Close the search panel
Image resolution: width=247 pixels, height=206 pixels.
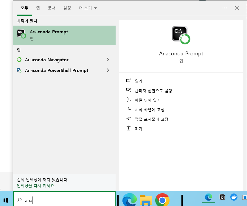click(237, 8)
